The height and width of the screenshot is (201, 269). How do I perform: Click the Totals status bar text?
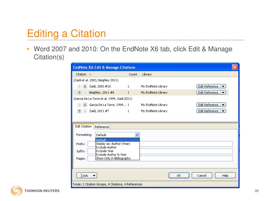[107, 184]
